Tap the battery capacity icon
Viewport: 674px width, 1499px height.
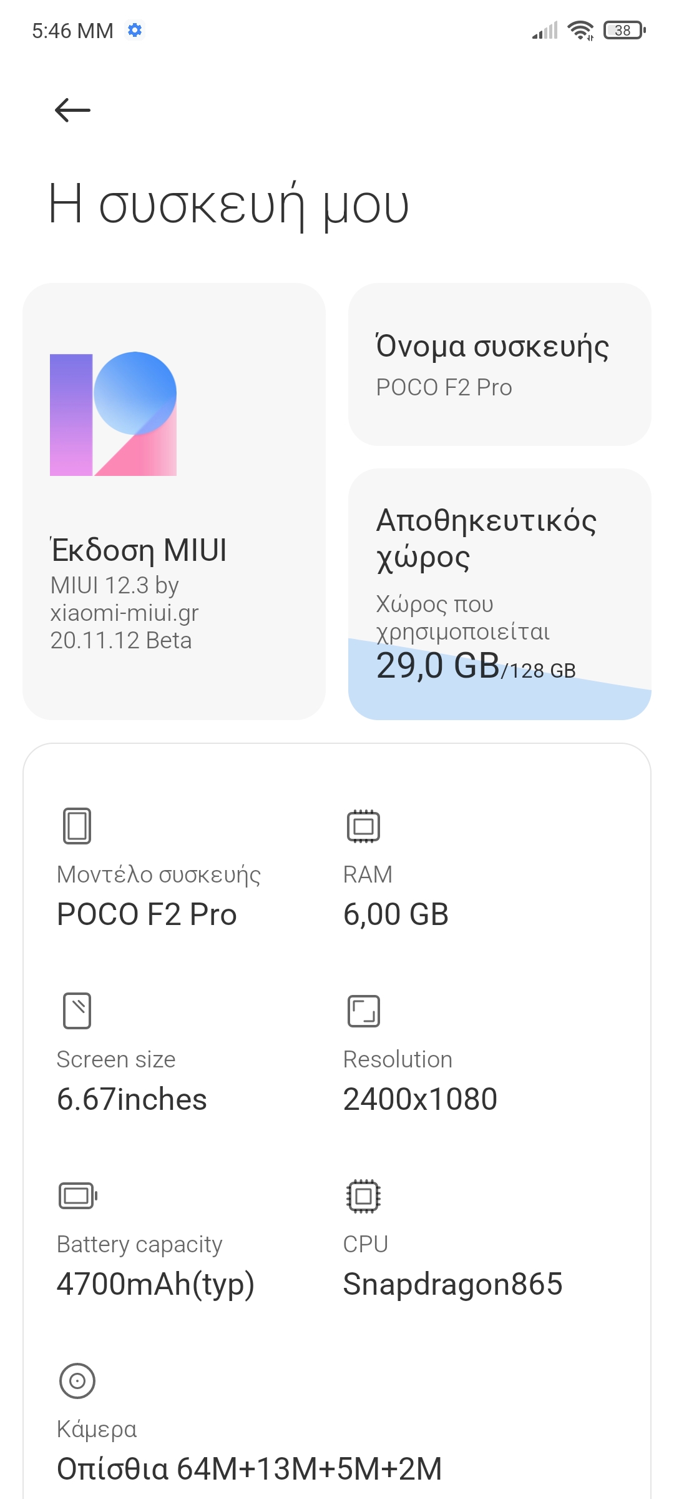(77, 1195)
